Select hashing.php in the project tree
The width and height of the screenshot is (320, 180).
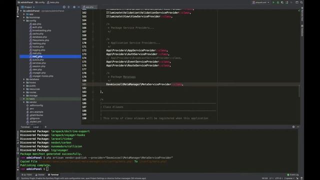tap(37, 43)
